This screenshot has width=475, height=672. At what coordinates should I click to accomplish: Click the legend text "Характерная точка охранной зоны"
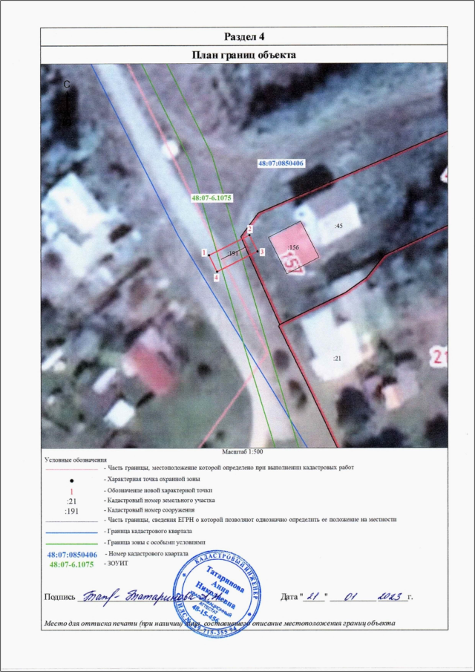tap(155, 479)
